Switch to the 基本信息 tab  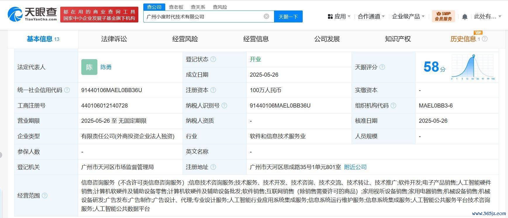[x=43, y=39]
